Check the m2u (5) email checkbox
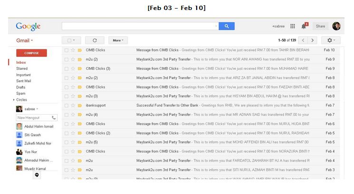This screenshot has height=194, width=354. (67, 142)
